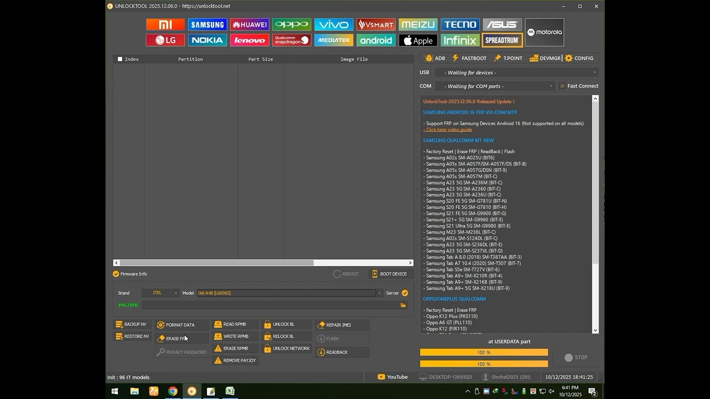The height and width of the screenshot is (399, 710).
Task: Open File Explorer from the taskbar
Action: (x=134, y=391)
